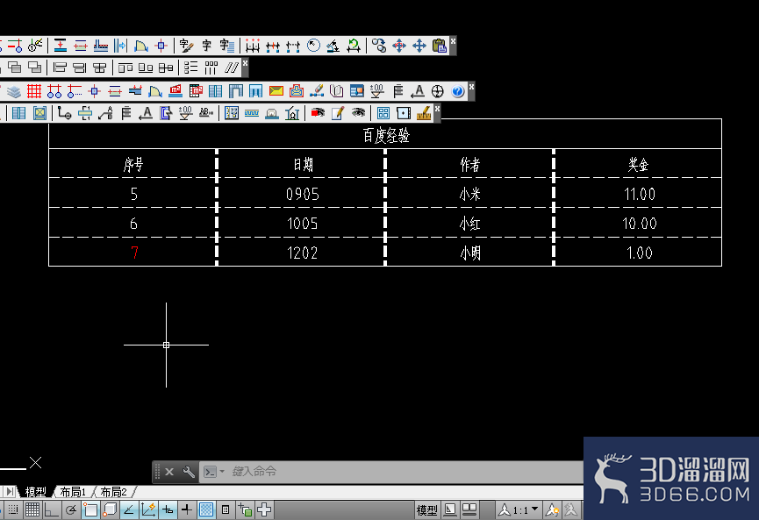Click the 小明 author cell

[x=469, y=252]
